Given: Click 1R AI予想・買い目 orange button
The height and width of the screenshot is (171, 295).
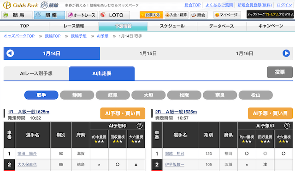Looking at the screenshot, I should (x=123, y=114).
